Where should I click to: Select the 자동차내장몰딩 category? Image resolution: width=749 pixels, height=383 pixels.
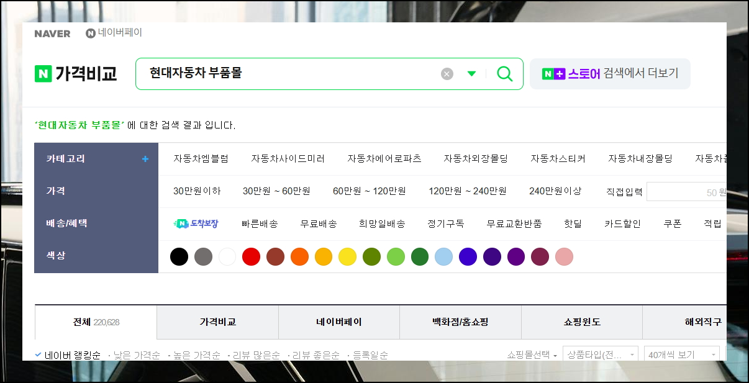[x=640, y=159]
